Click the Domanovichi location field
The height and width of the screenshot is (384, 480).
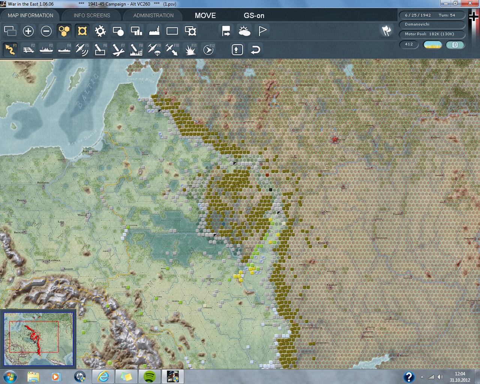click(432, 24)
